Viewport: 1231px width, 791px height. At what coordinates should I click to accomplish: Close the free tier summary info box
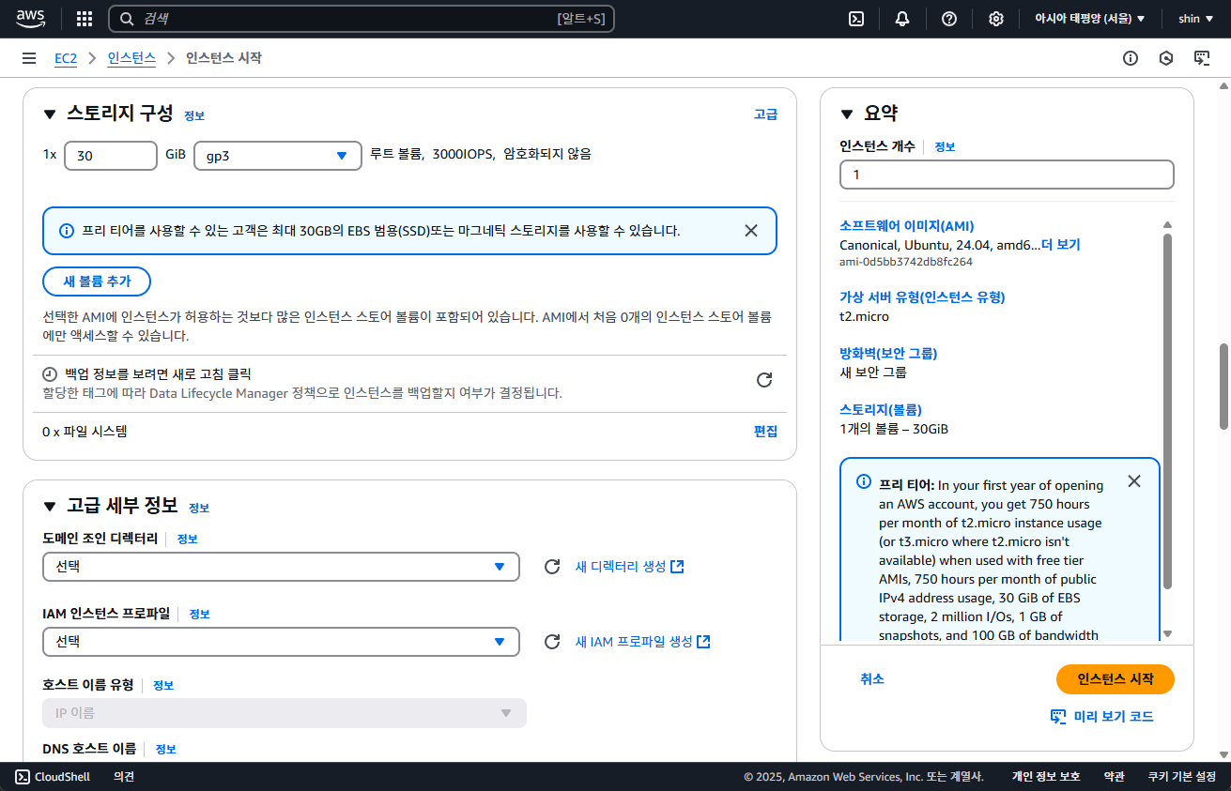coord(1134,481)
